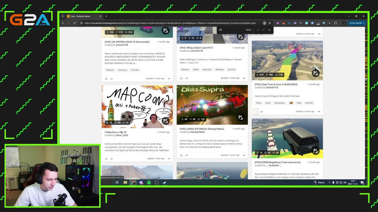378x212 pixels.
Task: Click the socialclub URL address bar
Action: (170, 23)
